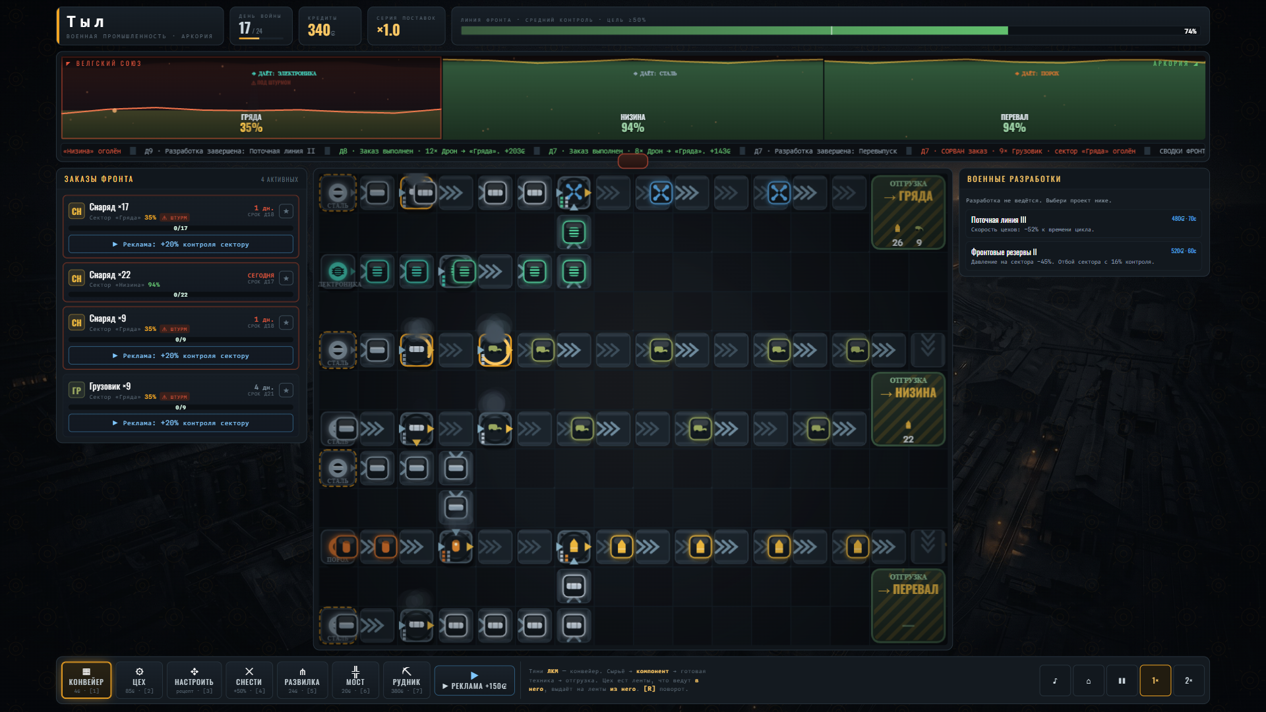
Task: Activate the Снести demolish tool
Action: pyautogui.click(x=249, y=680)
